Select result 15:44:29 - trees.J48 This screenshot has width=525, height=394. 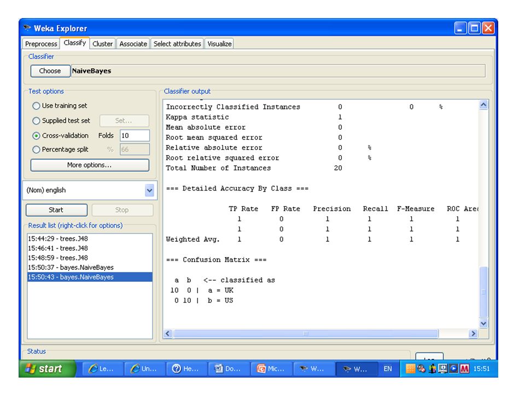(x=90, y=239)
